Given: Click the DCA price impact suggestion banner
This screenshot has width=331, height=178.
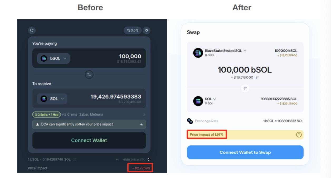Looking at the screenshot, I should pyautogui.click(x=89, y=124).
